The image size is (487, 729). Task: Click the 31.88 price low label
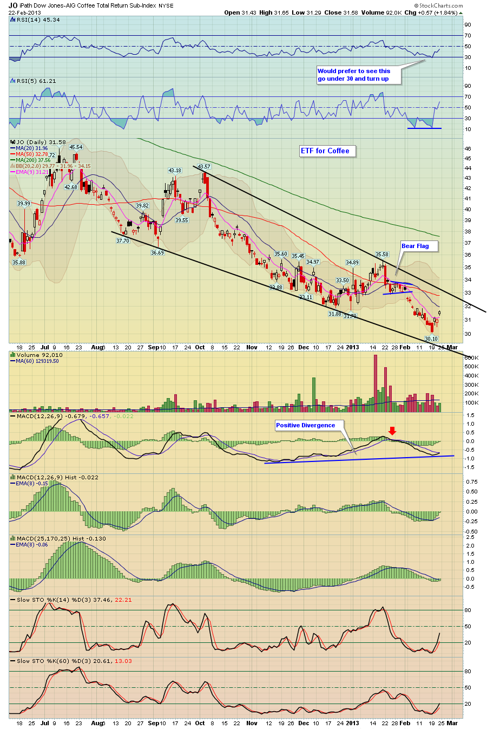pos(334,314)
